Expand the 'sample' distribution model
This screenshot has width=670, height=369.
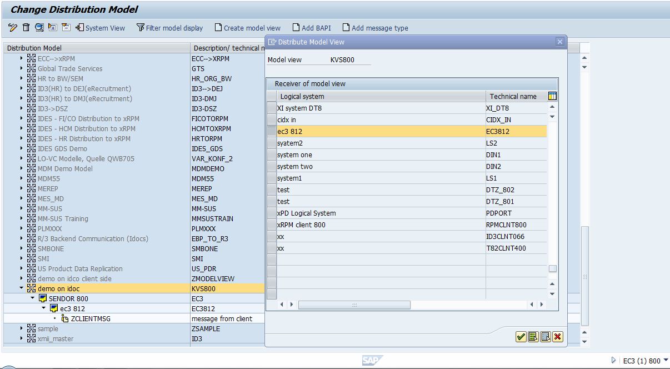click(x=22, y=328)
